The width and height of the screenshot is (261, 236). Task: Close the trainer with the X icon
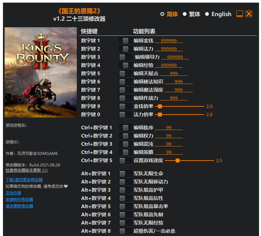coord(249,14)
